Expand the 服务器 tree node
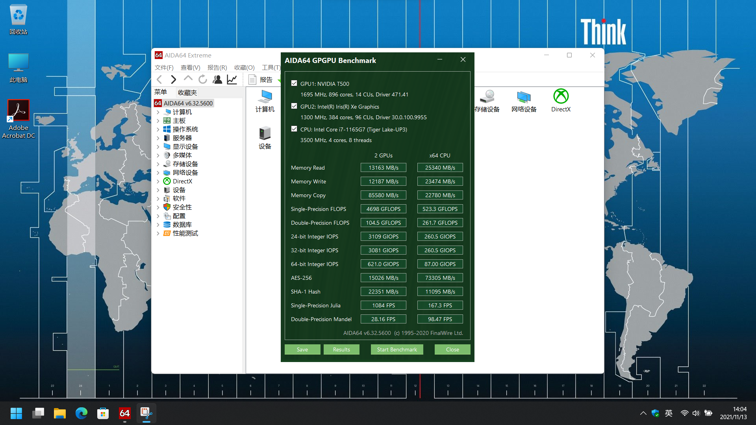 (158, 138)
